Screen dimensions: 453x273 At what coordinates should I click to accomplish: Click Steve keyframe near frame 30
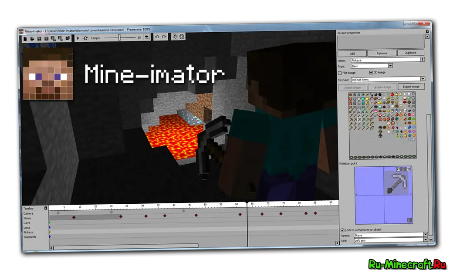point(146,216)
